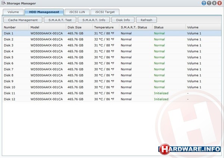The width and height of the screenshot is (224, 158).
Task: Switch to the Volume tab
Action: point(13,12)
